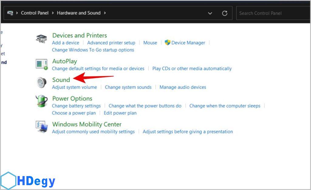Expand the address bar history dropdown
The width and height of the screenshot is (311, 190).
click(x=210, y=13)
